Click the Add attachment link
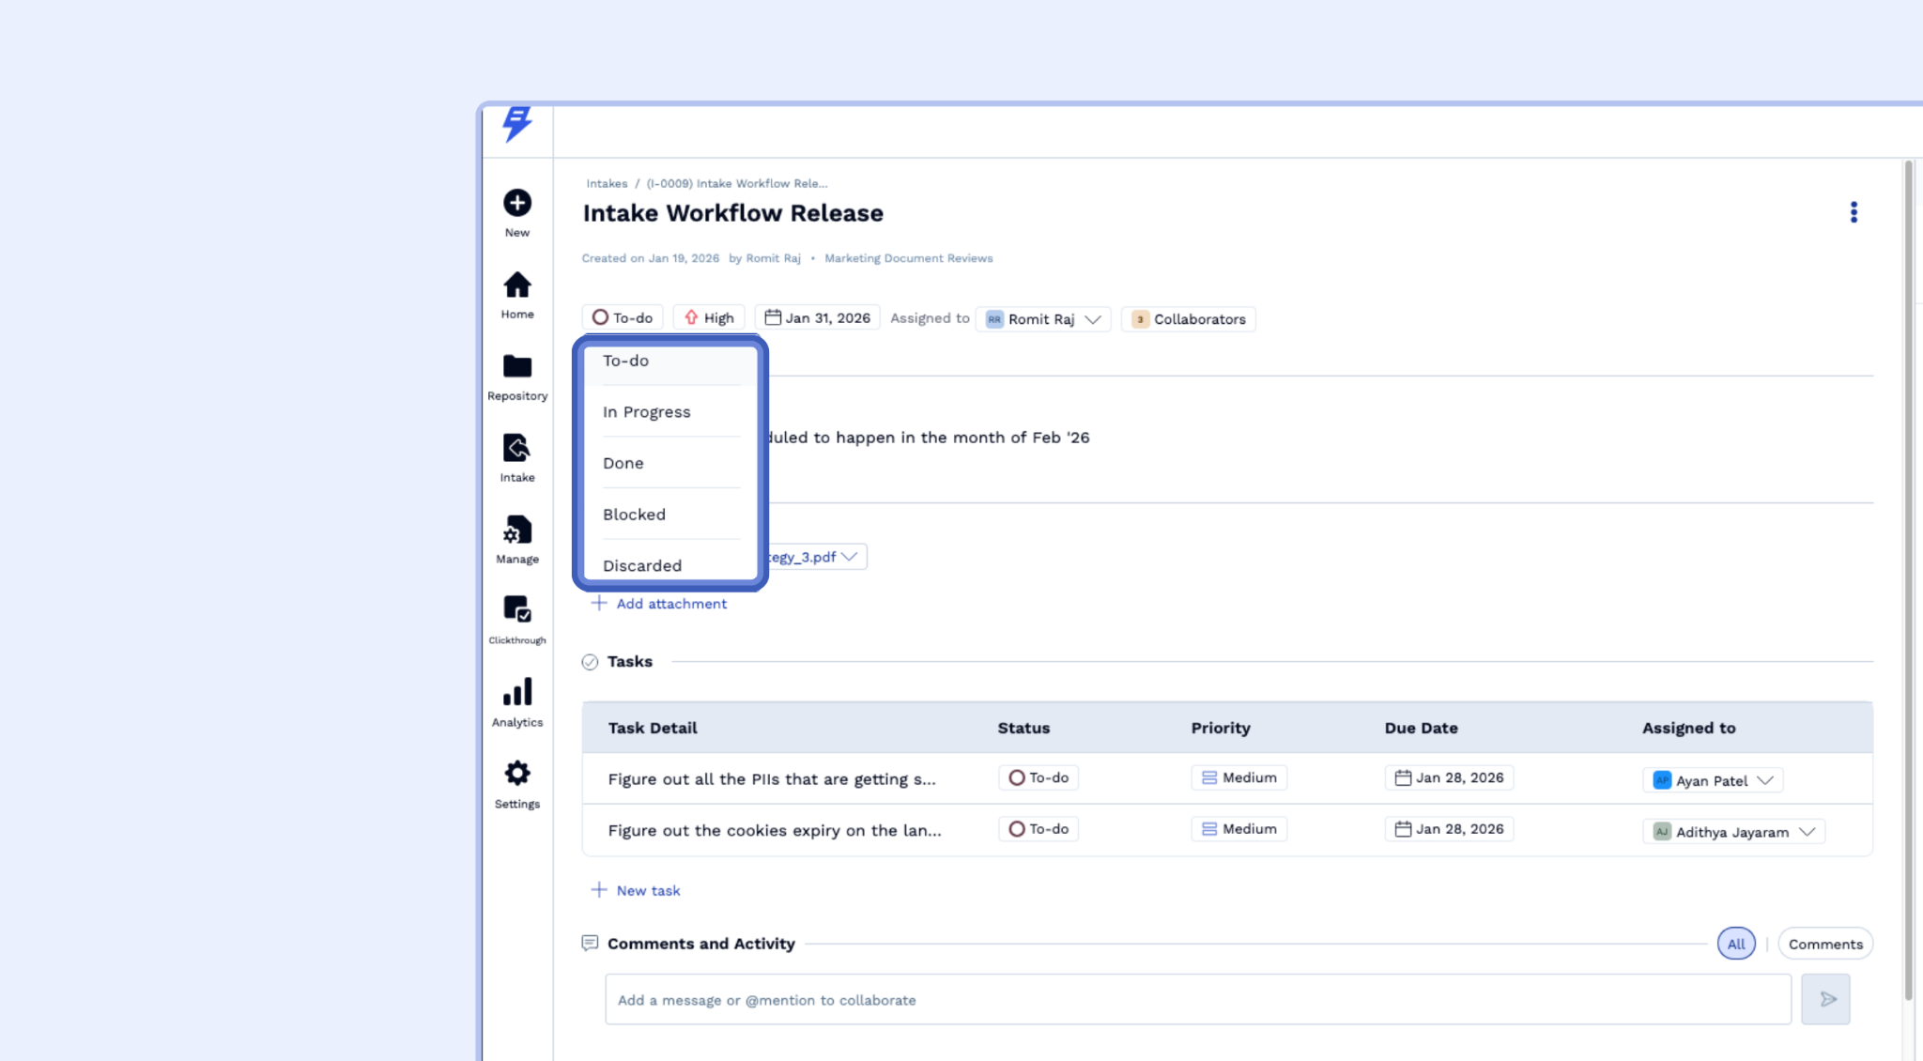The height and width of the screenshot is (1061, 1923). 670,605
